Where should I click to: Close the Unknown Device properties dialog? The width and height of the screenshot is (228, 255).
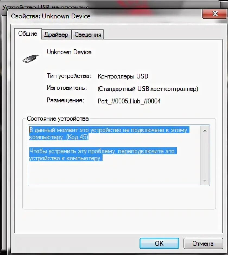(x=214, y=14)
